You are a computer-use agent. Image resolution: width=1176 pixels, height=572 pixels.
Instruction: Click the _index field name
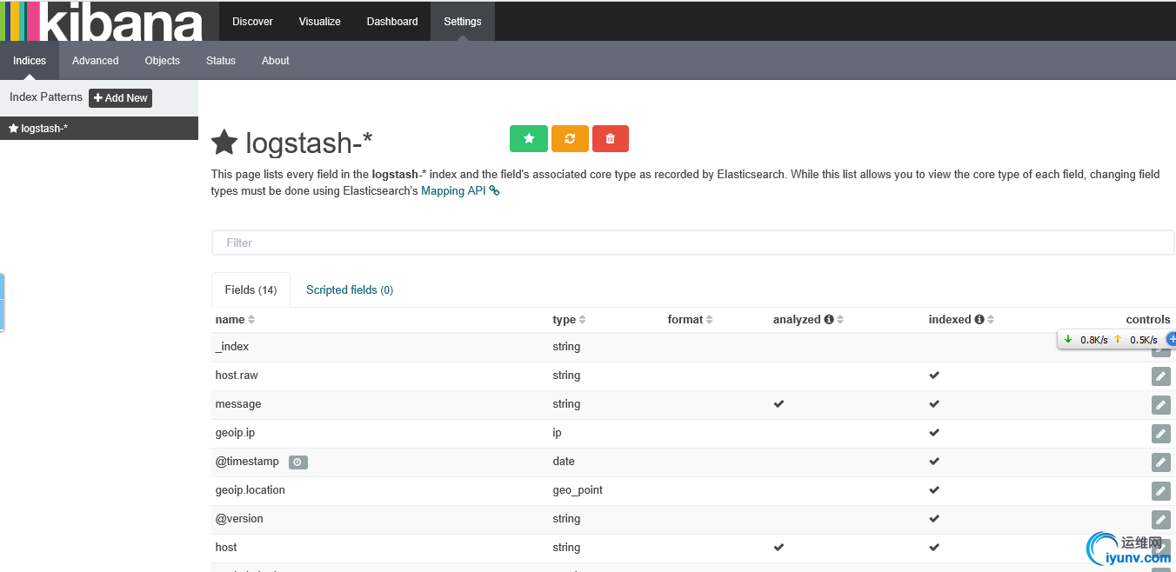pyautogui.click(x=232, y=347)
